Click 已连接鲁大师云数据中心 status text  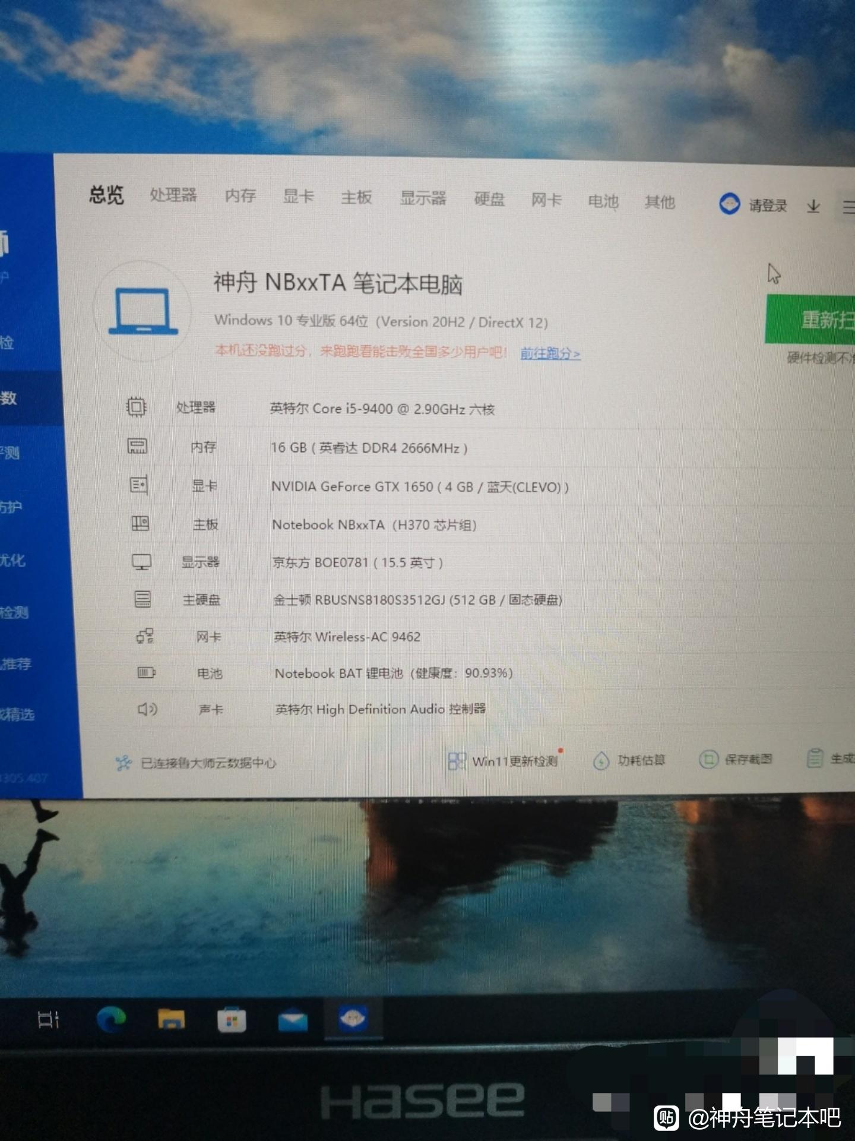[208, 763]
